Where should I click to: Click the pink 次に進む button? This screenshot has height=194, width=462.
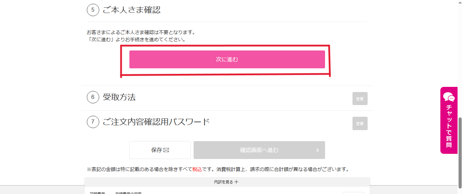pyautogui.click(x=227, y=59)
